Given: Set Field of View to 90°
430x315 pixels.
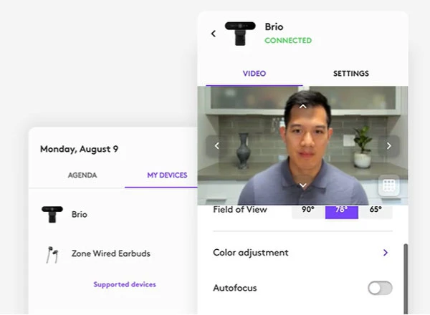Looking at the screenshot, I should (x=308, y=210).
